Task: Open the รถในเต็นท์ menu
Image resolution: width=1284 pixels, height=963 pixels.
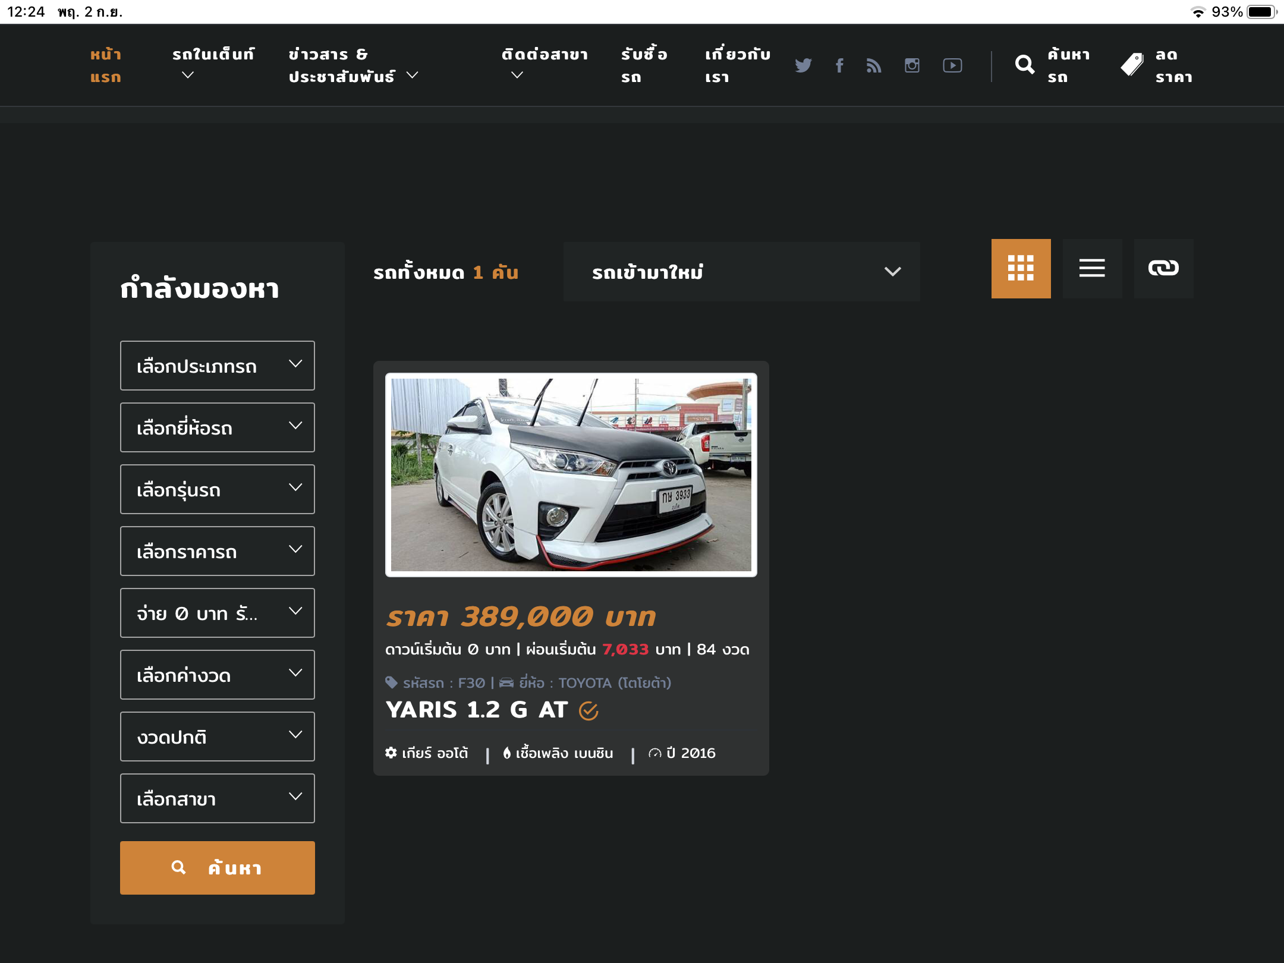Action: tap(212, 64)
